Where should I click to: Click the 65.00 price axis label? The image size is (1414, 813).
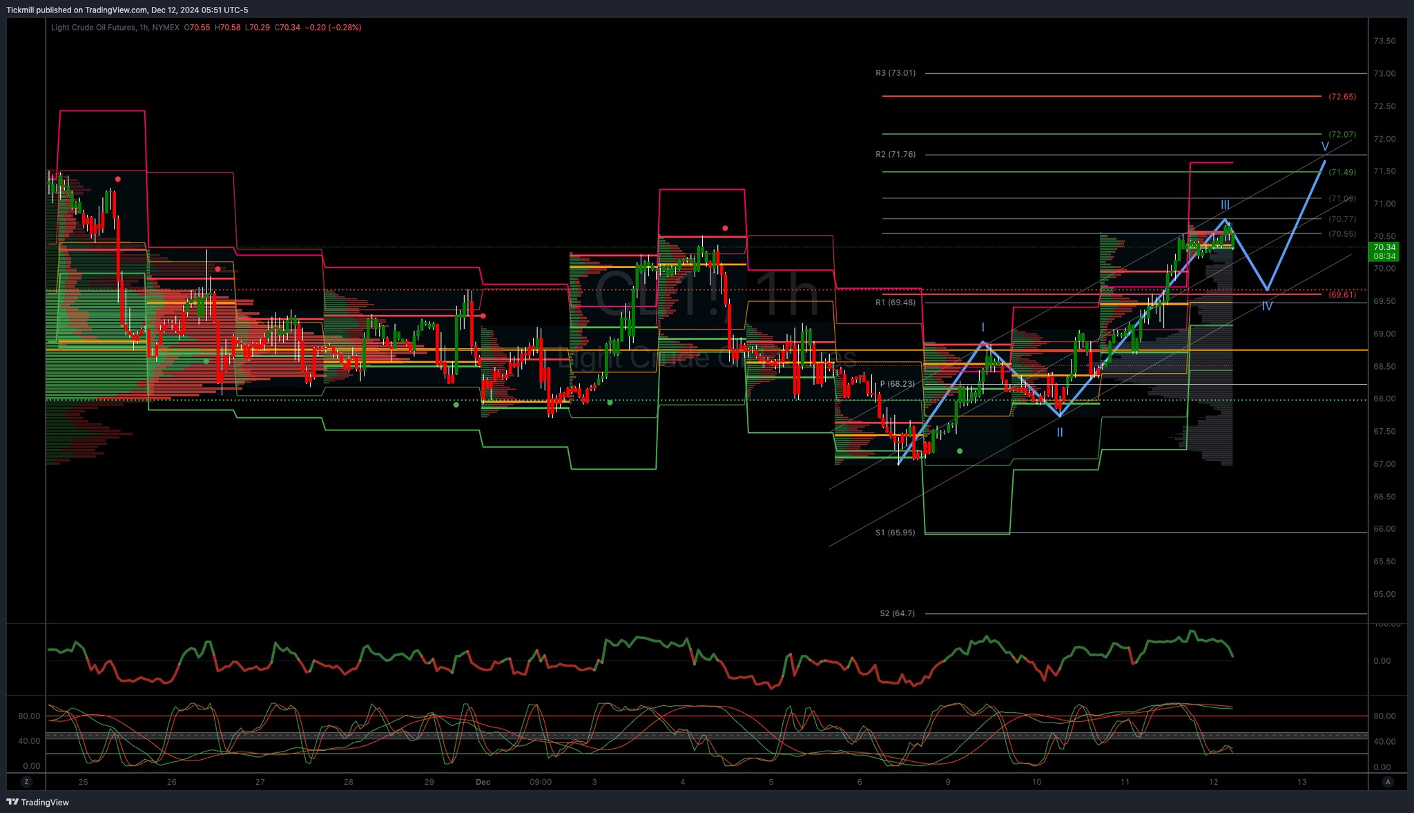[1384, 594]
